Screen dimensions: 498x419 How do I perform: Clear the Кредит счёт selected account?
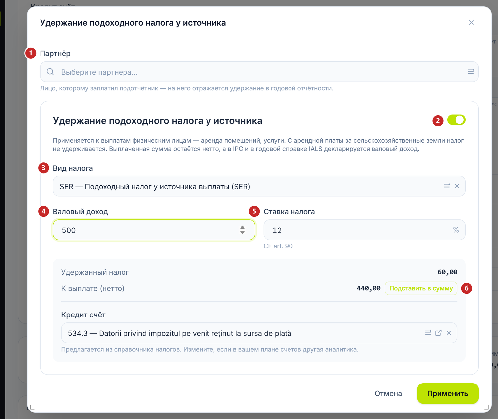[x=449, y=333]
